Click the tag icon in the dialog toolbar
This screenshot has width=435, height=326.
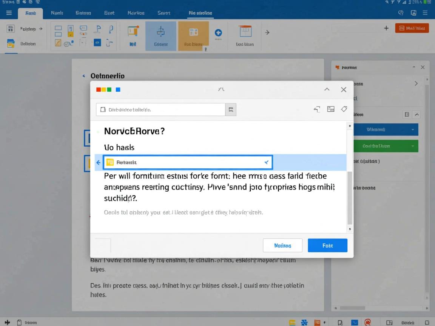tap(344, 109)
